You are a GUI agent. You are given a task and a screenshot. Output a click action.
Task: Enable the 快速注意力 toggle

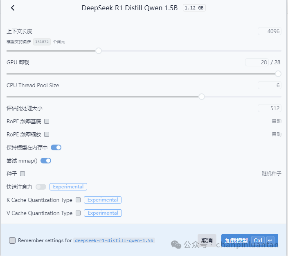pos(41,187)
